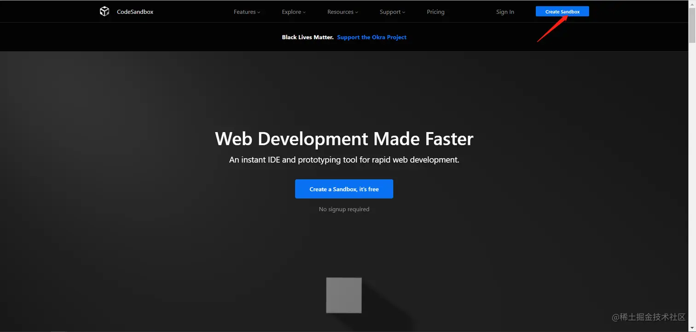Click the scrollbar up arrow
Screen dimensions: 696x332
692,4
